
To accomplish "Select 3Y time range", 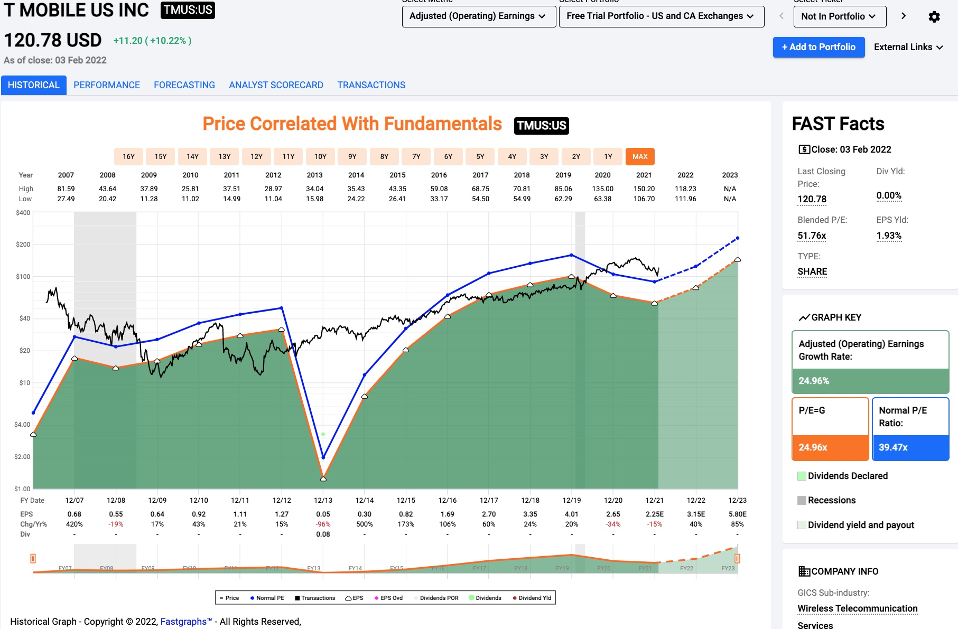I will pyautogui.click(x=544, y=156).
